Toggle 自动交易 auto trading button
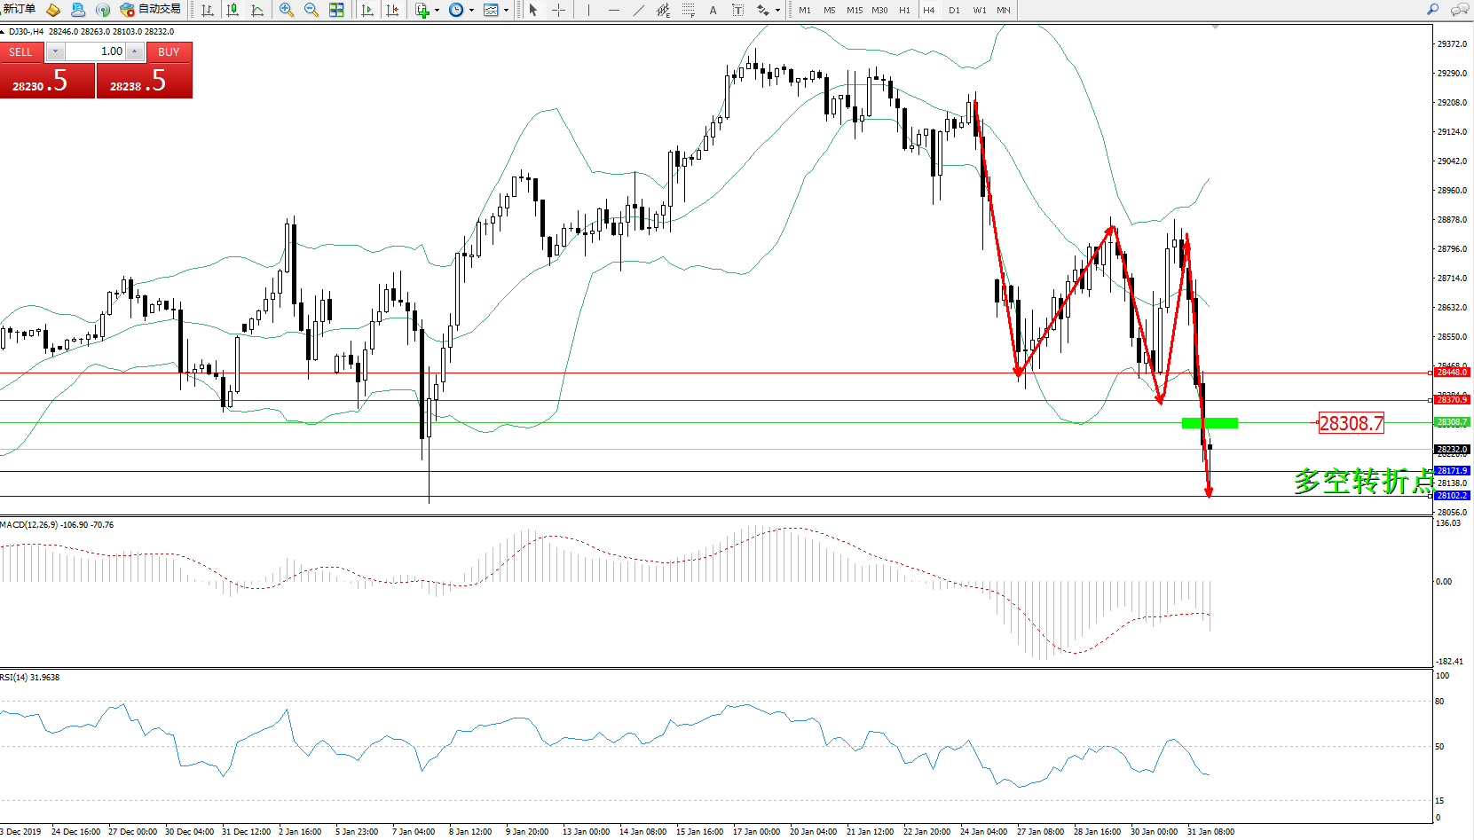The height and width of the screenshot is (840, 1474). pyautogui.click(x=151, y=10)
